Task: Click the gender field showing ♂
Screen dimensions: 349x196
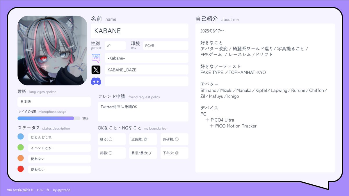Action: (115, 46)
